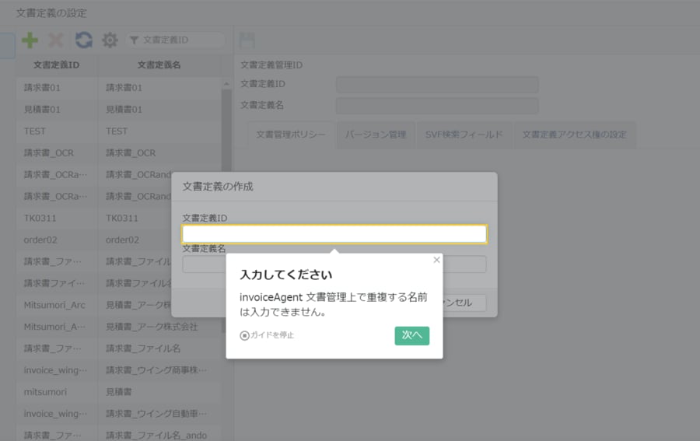Click the 次へ button
The height and width of the screenshot is (441, 700).
[x=411, y=335]
